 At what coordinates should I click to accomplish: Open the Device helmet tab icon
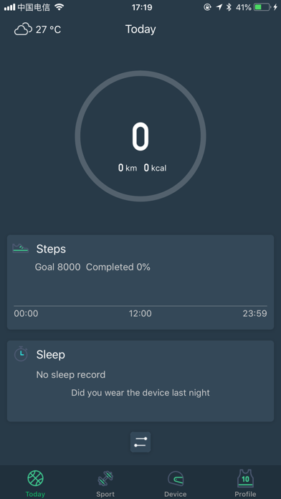click(176, 479)
